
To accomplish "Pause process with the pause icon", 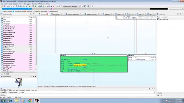I will tap(59, 6).
